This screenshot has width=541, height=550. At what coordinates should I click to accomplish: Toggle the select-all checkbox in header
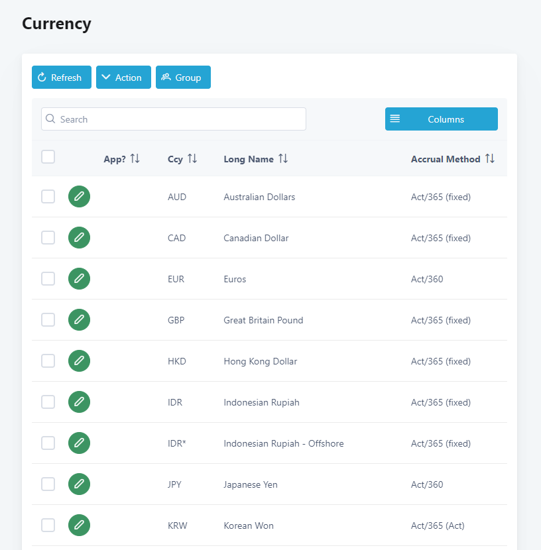(48, 157)
